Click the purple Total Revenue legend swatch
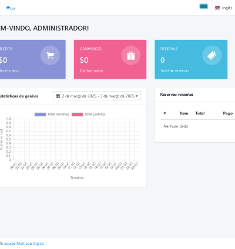The image size is (235, 249). pos(40,115)
